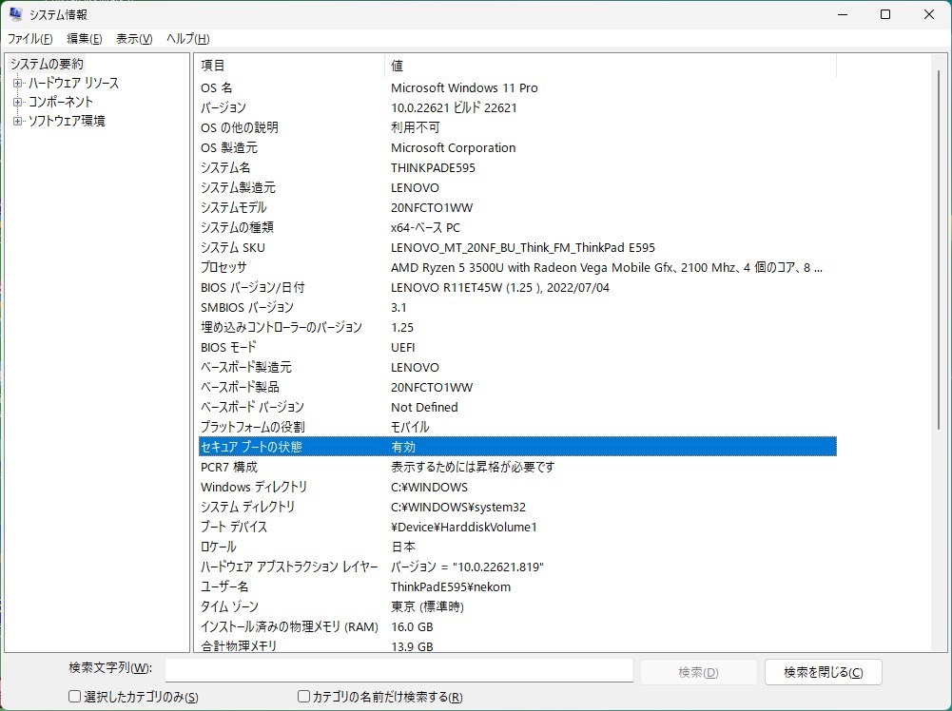Screen dimensions: 952x711
Task: Select インストール済みの物理メモリ (RAM) row
Action: pos(517,626)
